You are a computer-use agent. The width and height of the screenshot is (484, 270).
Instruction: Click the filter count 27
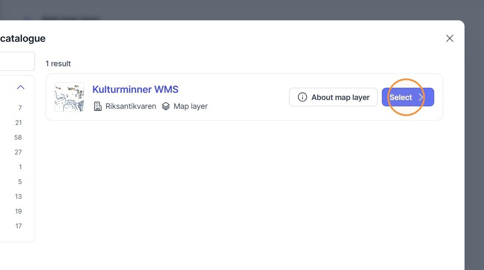pyautogui.click(x=18, y=152)
